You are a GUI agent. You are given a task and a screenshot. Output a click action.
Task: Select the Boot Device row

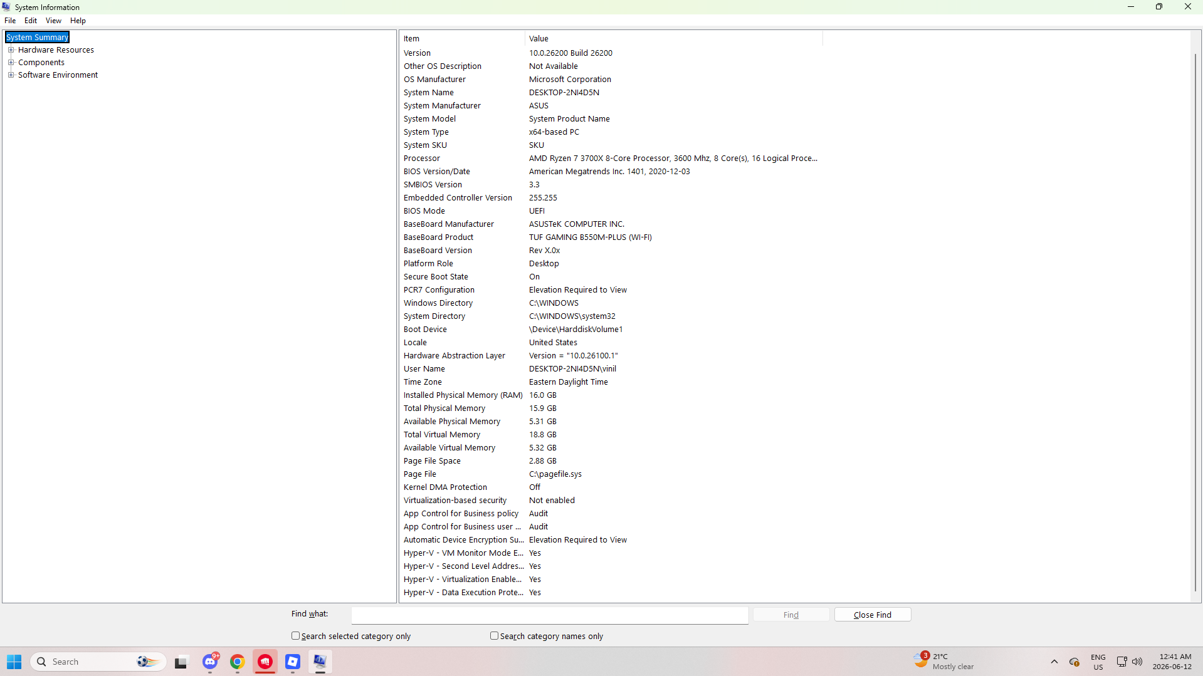[611, 330]
